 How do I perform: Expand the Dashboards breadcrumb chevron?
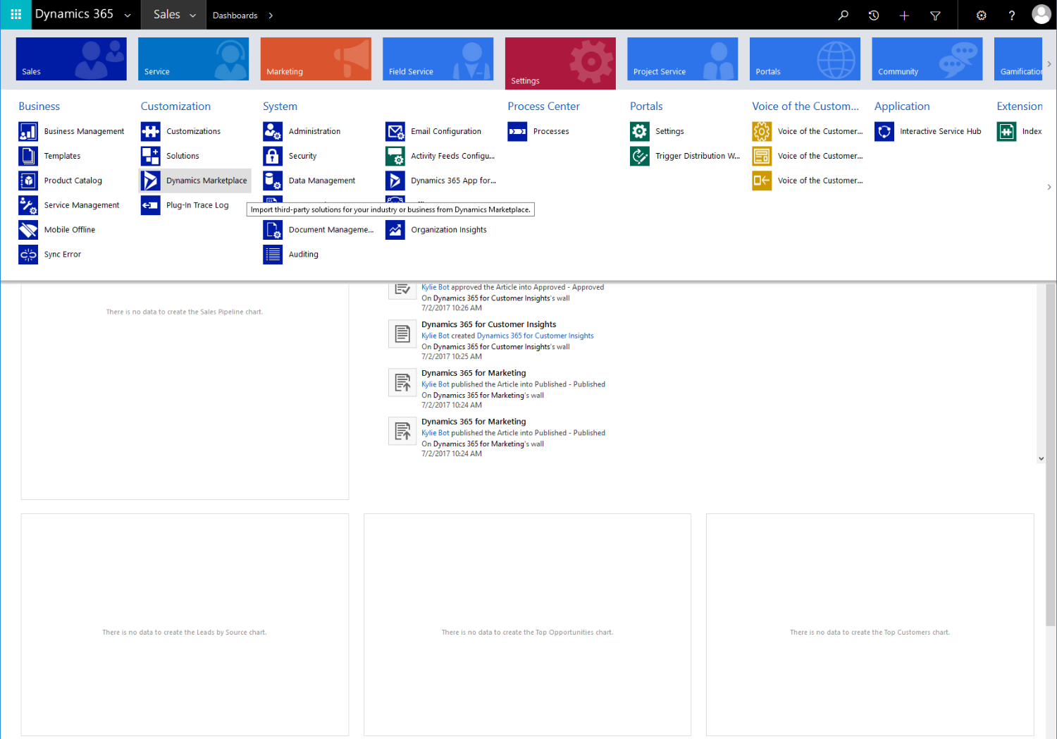271,15
